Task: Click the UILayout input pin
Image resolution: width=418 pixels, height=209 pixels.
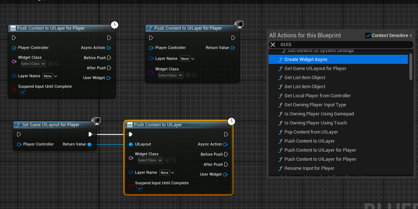Action: click(x=131, y=144)
